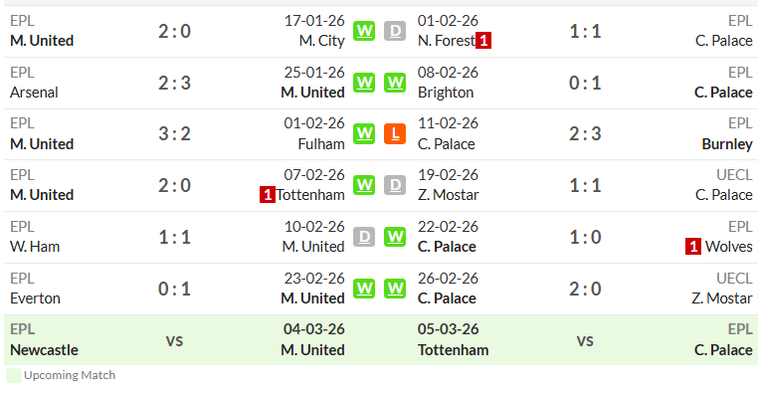The width and height of the screenshot is (758, 396).
Task: Open the M. United 3:2 Fulham score
Action: 174,134
